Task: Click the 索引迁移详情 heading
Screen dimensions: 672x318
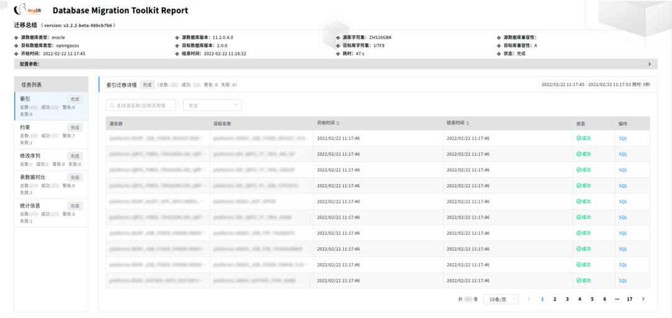Action: (x=122, y=85)
